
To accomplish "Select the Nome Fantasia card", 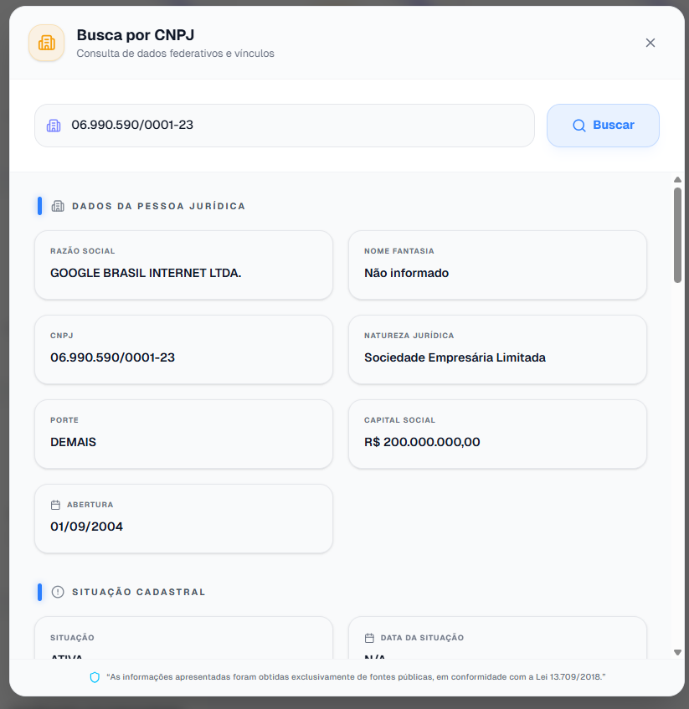I will pyautogui.click(x=497, y=265).
